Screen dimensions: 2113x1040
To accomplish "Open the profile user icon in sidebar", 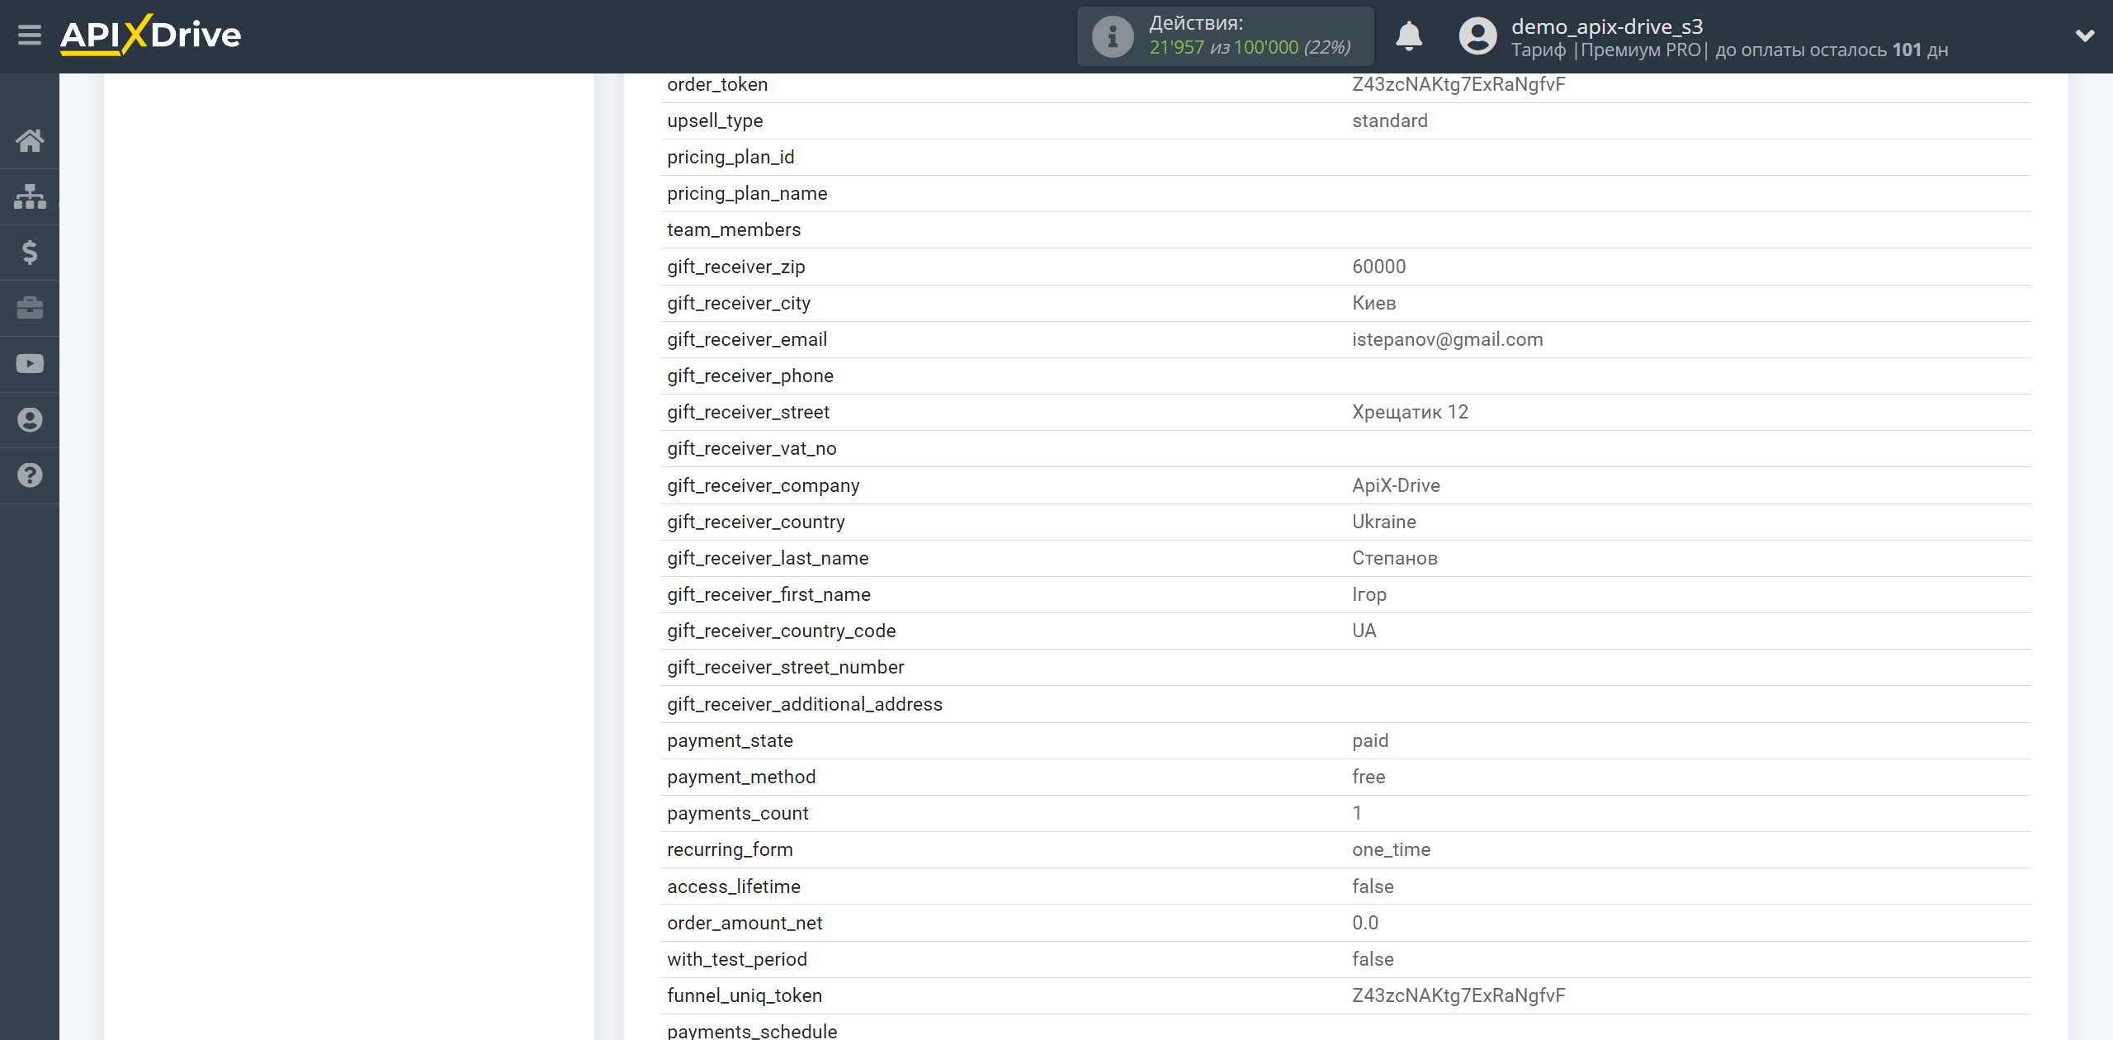I will (30, 420).
